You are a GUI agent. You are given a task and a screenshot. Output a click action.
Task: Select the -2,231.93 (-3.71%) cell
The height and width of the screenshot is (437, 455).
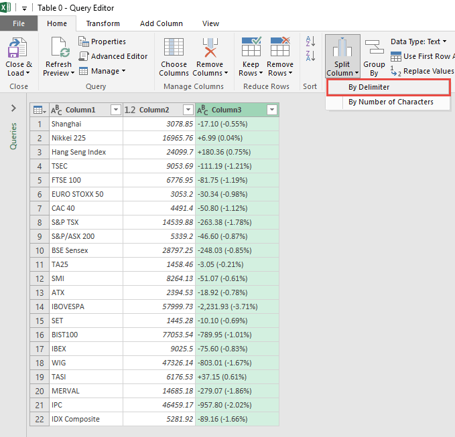point(237,307)
